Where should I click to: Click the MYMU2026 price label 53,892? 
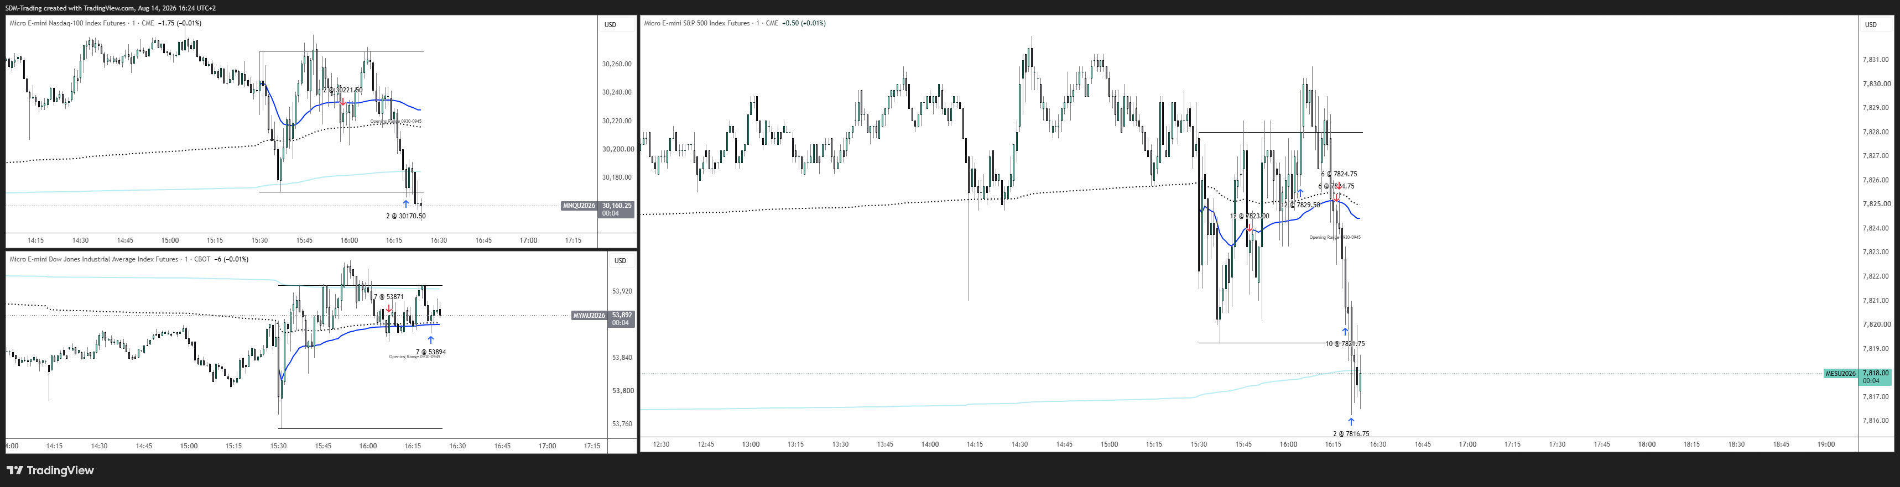[621, 315]
